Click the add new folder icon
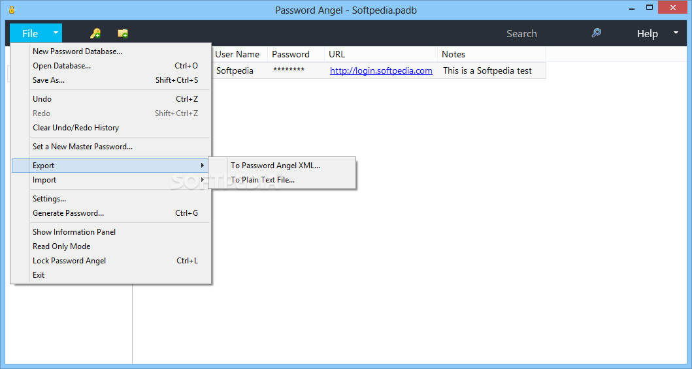This screenshot has height=369, width=692. point(123,33)
